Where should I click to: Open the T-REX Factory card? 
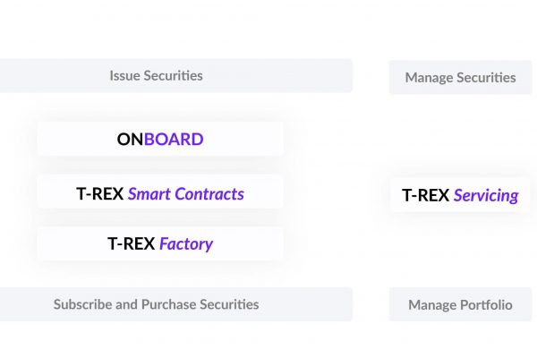(x=160, y=243)
